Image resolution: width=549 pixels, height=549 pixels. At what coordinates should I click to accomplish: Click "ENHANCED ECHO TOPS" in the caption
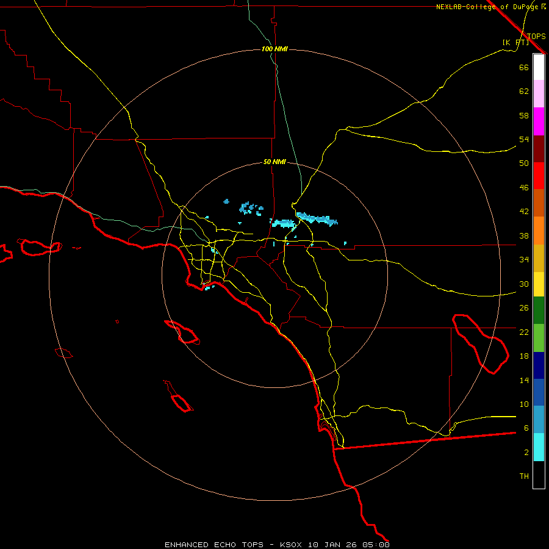coord(214,545)
